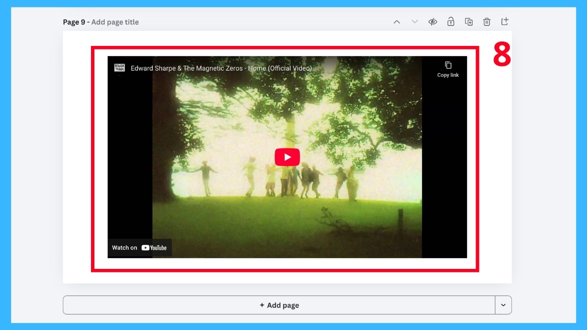Screen dimensions: 587x330
Task: Click the Add page button
Action: (x=279, y=305)
